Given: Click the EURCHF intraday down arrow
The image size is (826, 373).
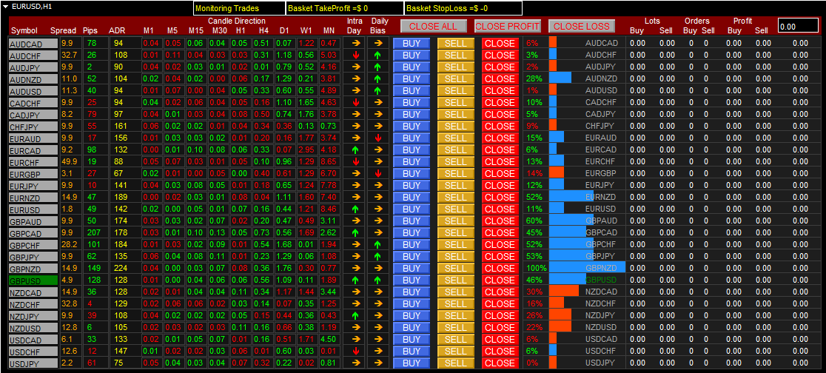Looking at the screenshot, I should pos(355,162).
